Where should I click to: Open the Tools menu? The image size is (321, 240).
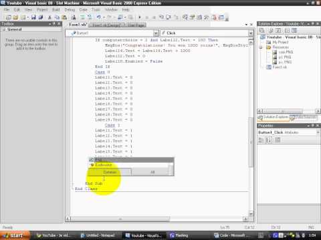[96, 9]
